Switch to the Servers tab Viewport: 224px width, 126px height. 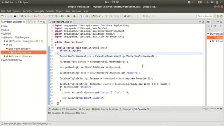point(85,109)
